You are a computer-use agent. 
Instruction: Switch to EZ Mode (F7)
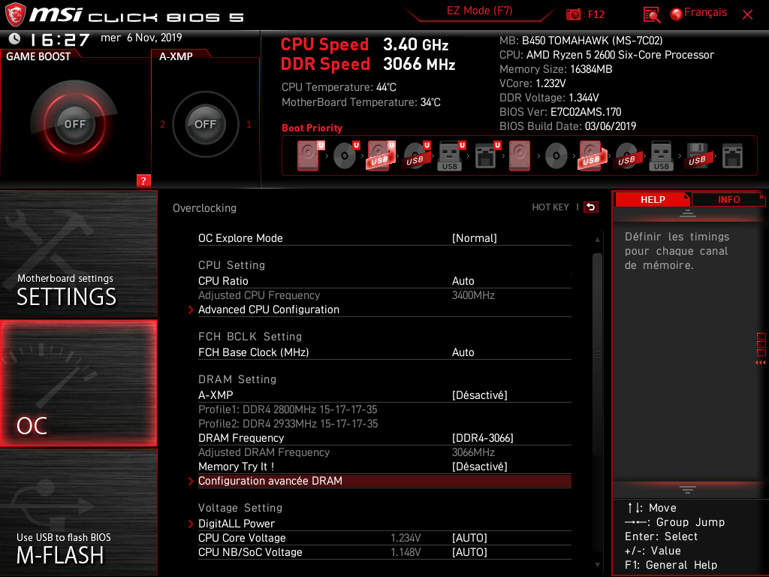coord(479,11)
